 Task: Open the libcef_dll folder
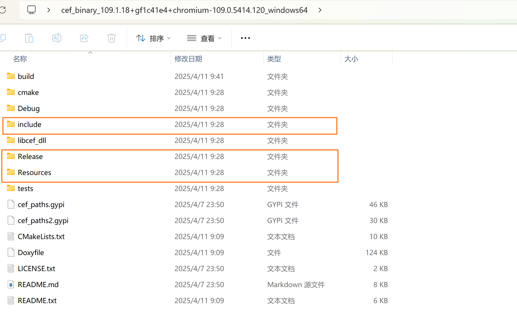coord(32,140)
